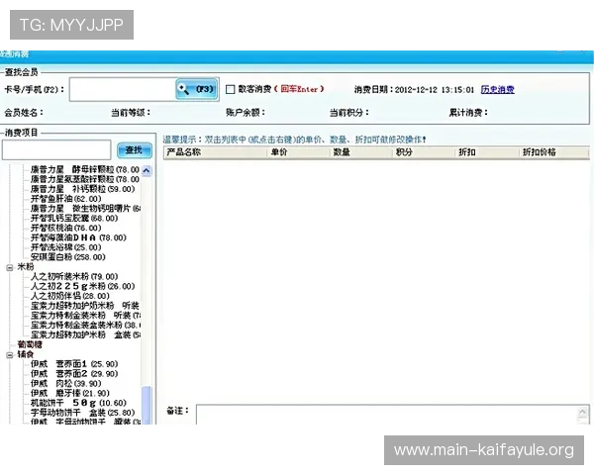Select 宝素力特制金装盒装米粉

[85, 325]
